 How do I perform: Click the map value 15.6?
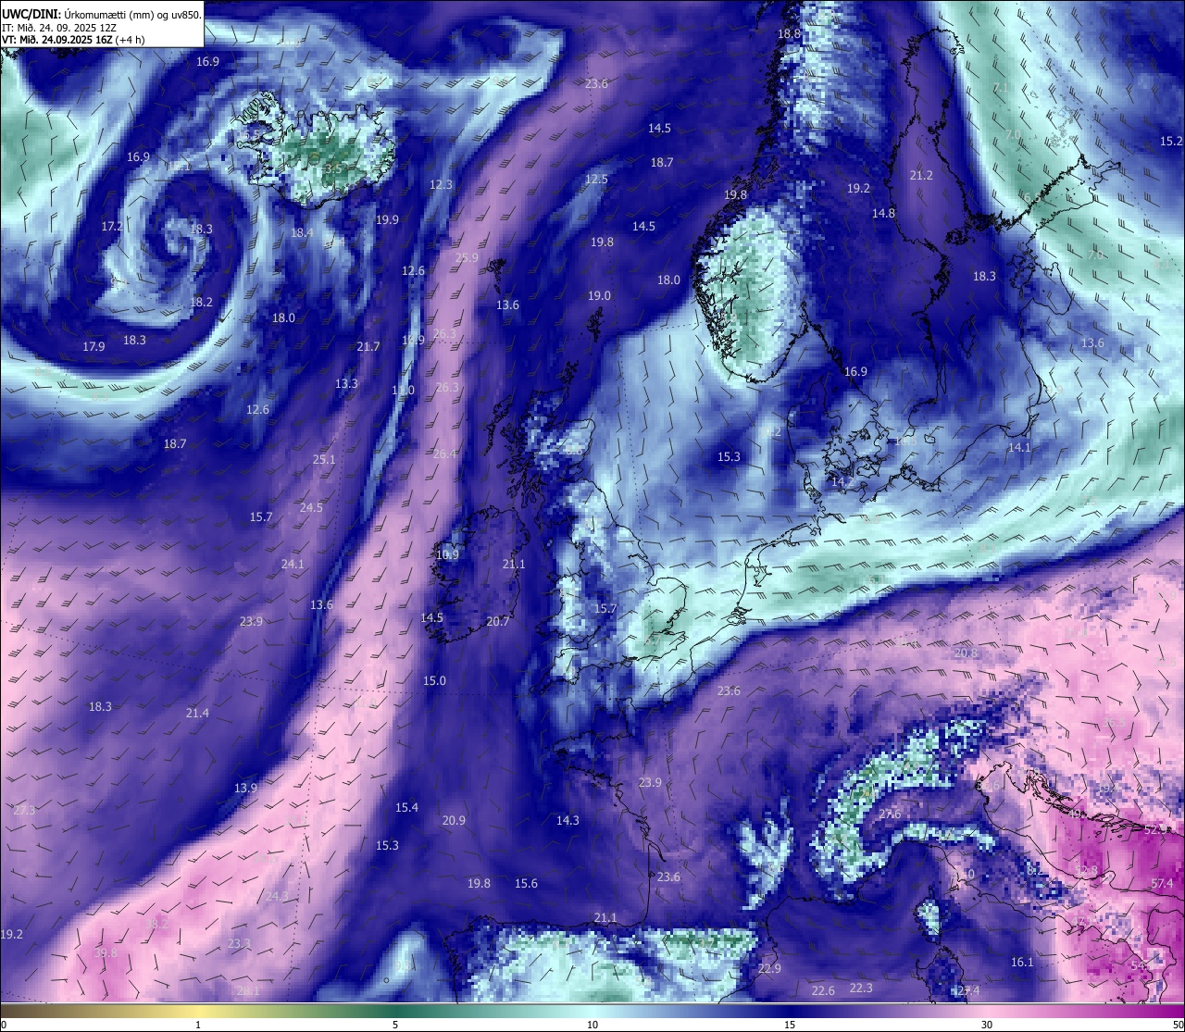(526, 883)
